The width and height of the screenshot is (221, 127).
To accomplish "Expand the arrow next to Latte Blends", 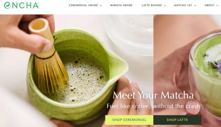I will (165, 6).
